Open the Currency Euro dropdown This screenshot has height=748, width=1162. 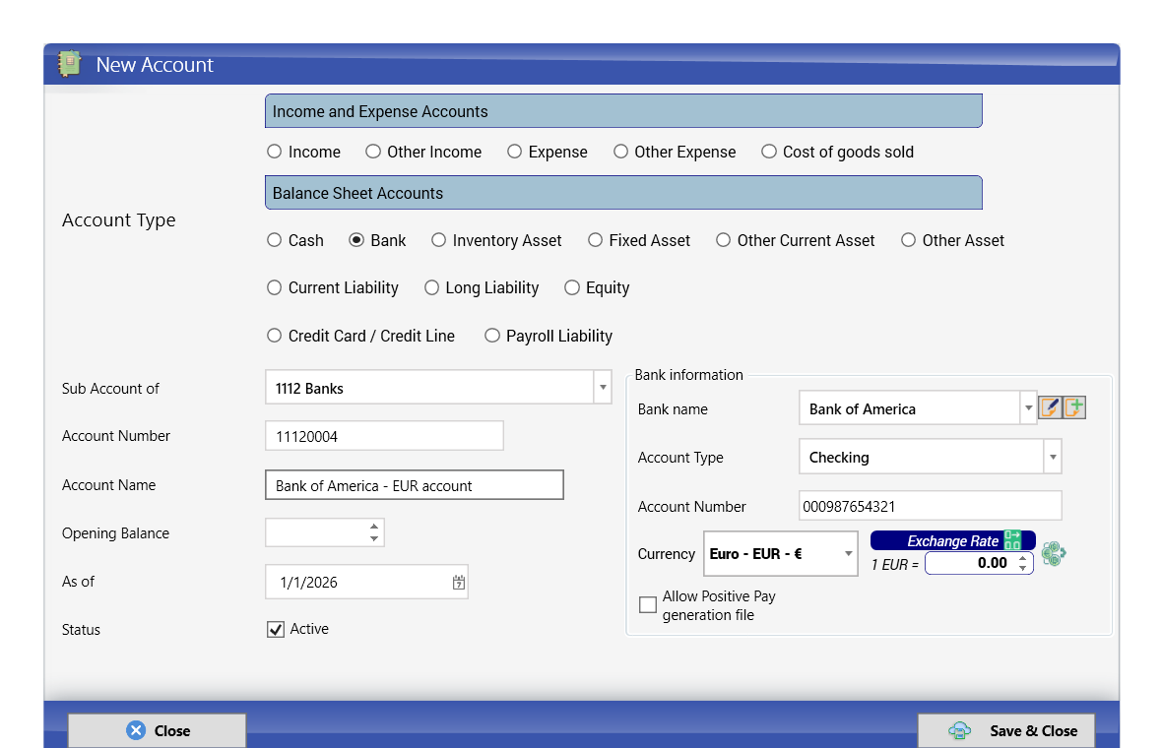point(849,554)
